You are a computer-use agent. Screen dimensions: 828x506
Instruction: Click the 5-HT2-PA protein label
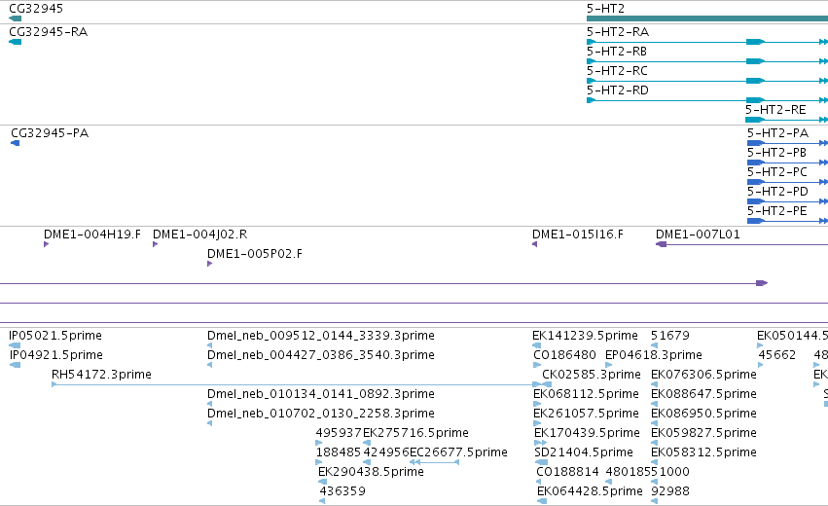pos(777,133)
